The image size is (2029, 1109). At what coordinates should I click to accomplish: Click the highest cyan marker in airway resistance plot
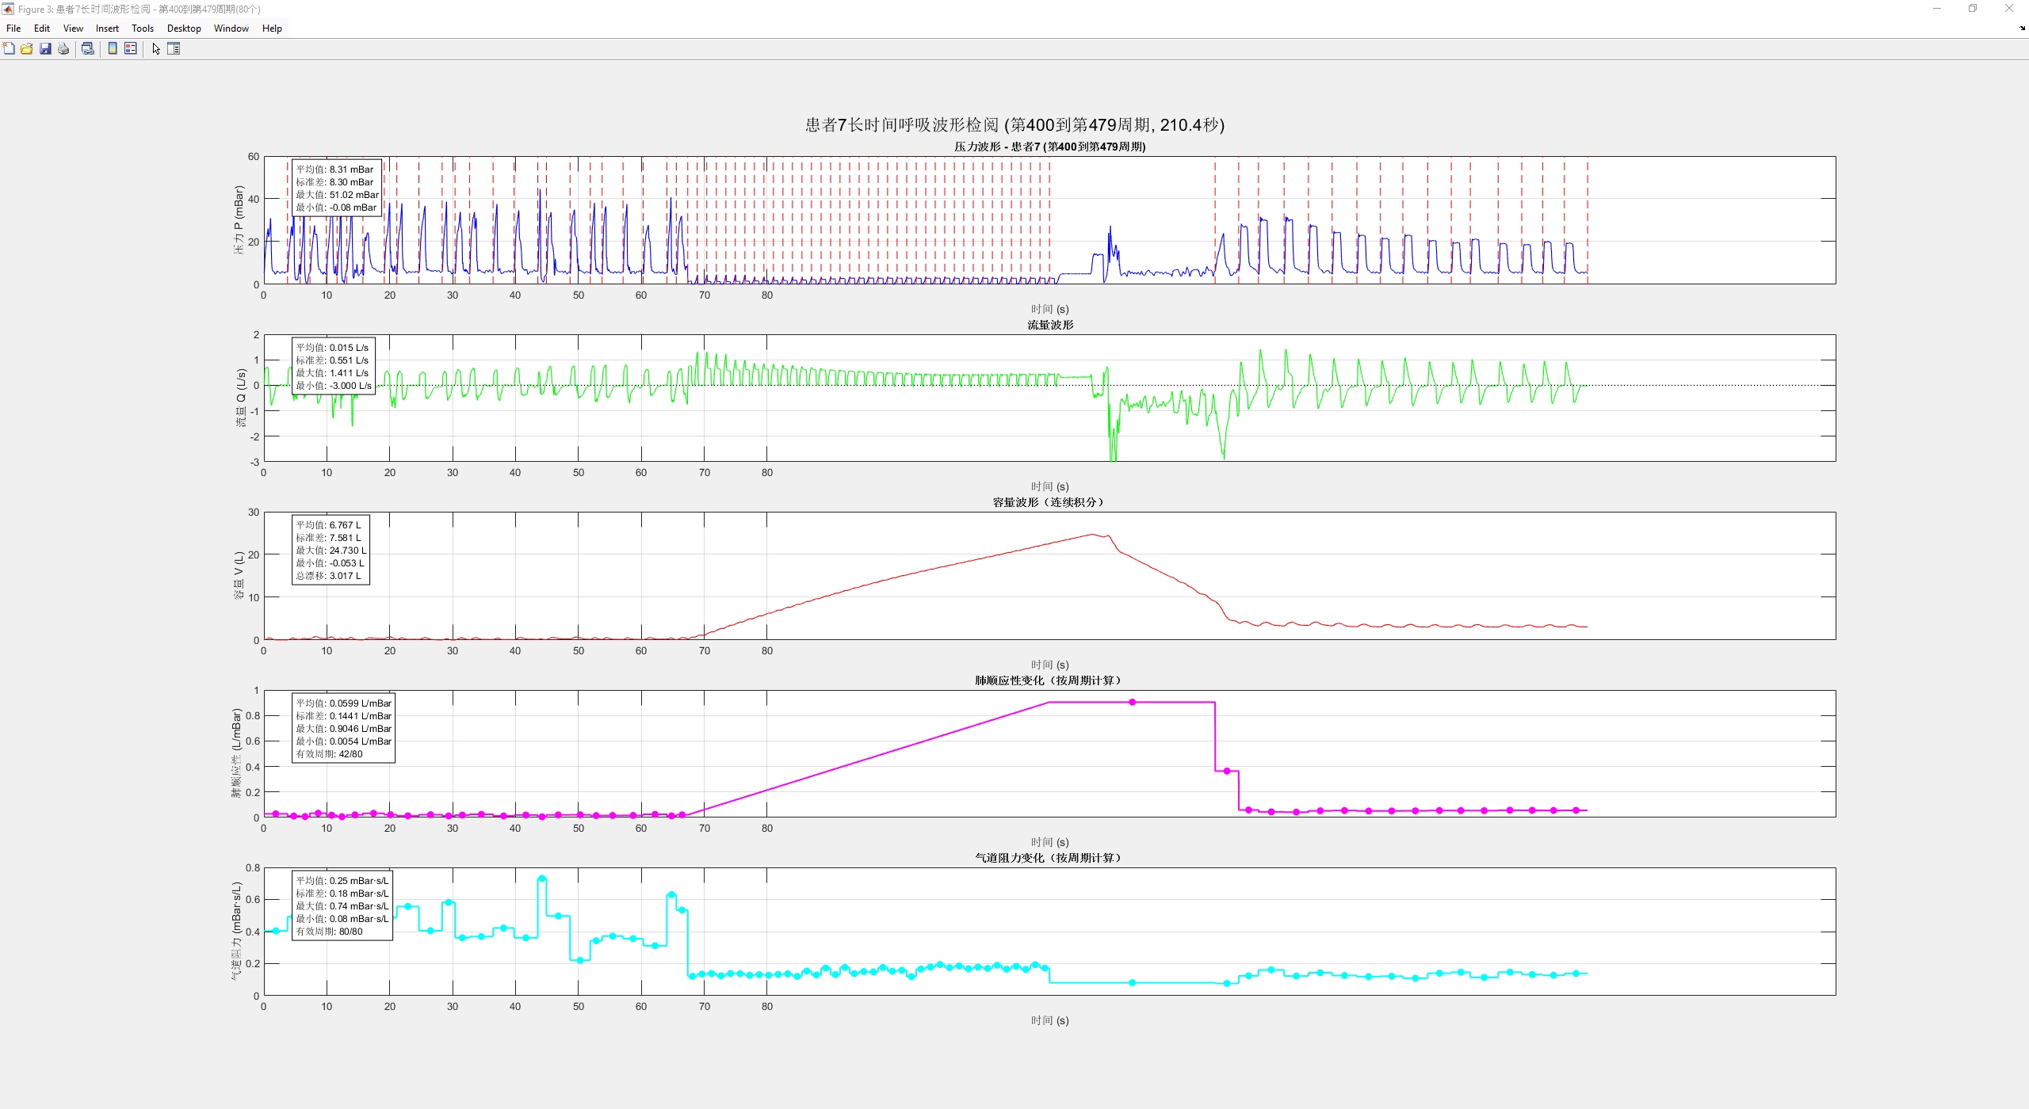(541, 878)
